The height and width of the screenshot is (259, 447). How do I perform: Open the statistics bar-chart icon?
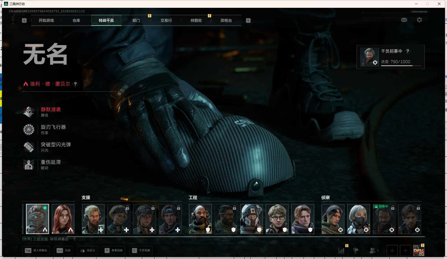pyautogui.click(x=341, y=250)
